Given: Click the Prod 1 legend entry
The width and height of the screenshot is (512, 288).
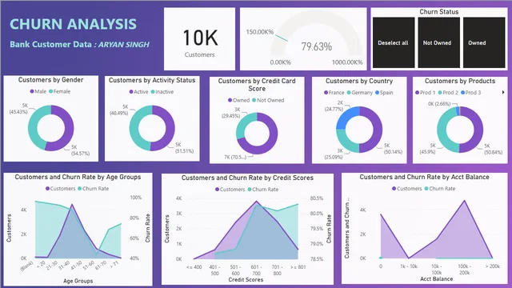Looking at the screenshot, I should [425, 93].
